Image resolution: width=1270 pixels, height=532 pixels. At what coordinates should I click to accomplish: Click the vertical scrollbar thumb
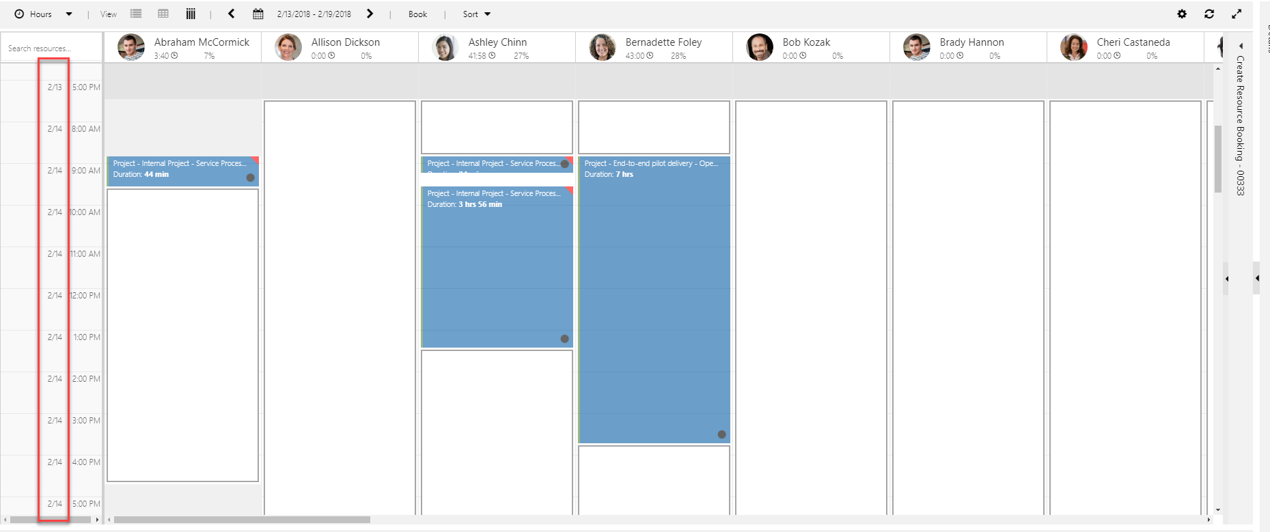1217,158
